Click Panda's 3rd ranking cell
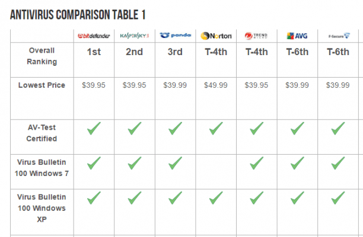 (x=175, y=52)
